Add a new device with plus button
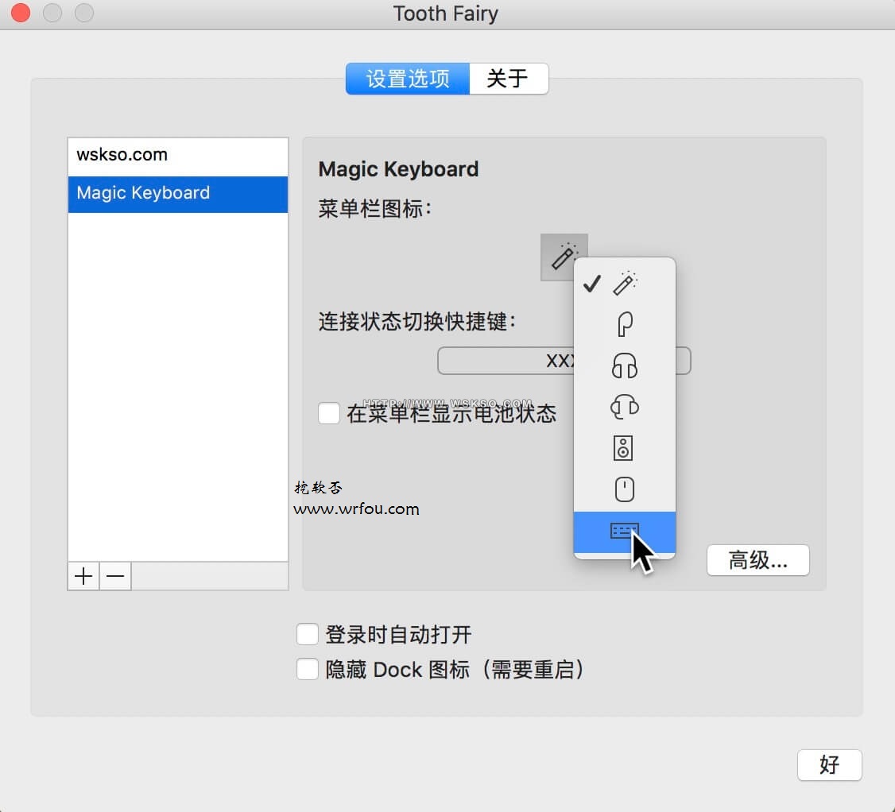 83,576
